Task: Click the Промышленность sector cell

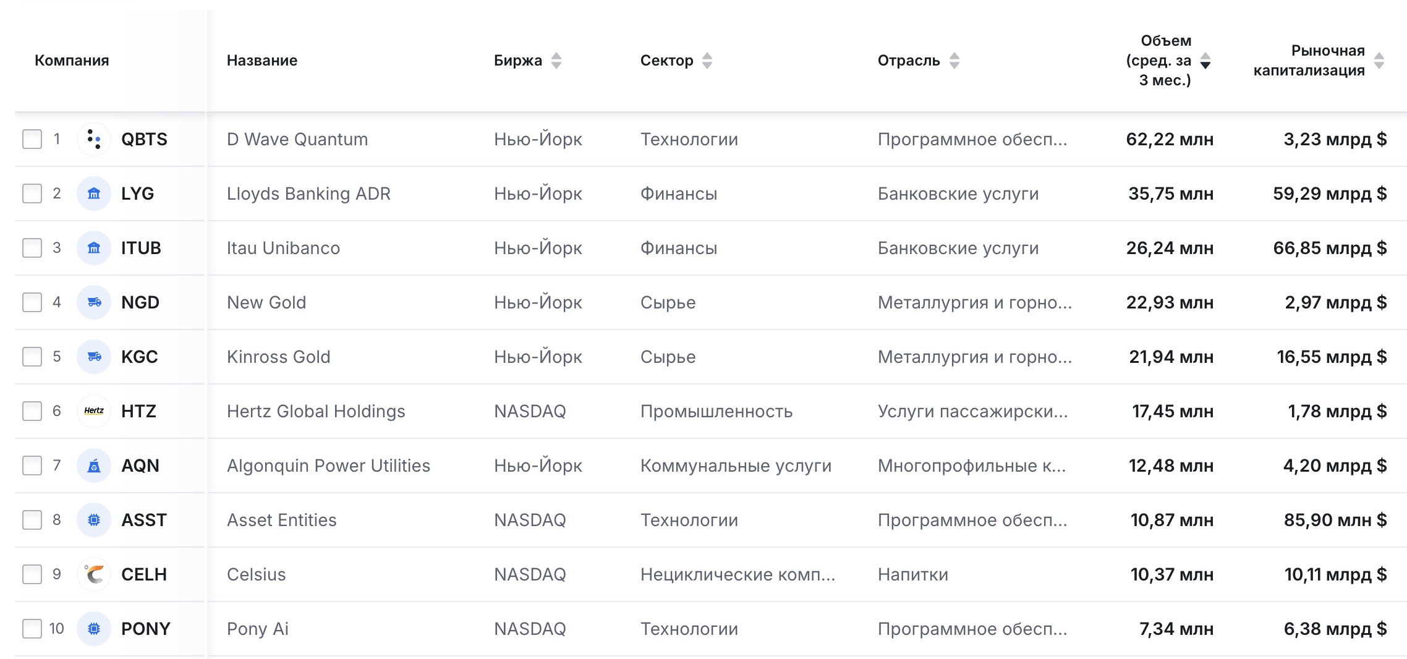Action: click(716, 411)
